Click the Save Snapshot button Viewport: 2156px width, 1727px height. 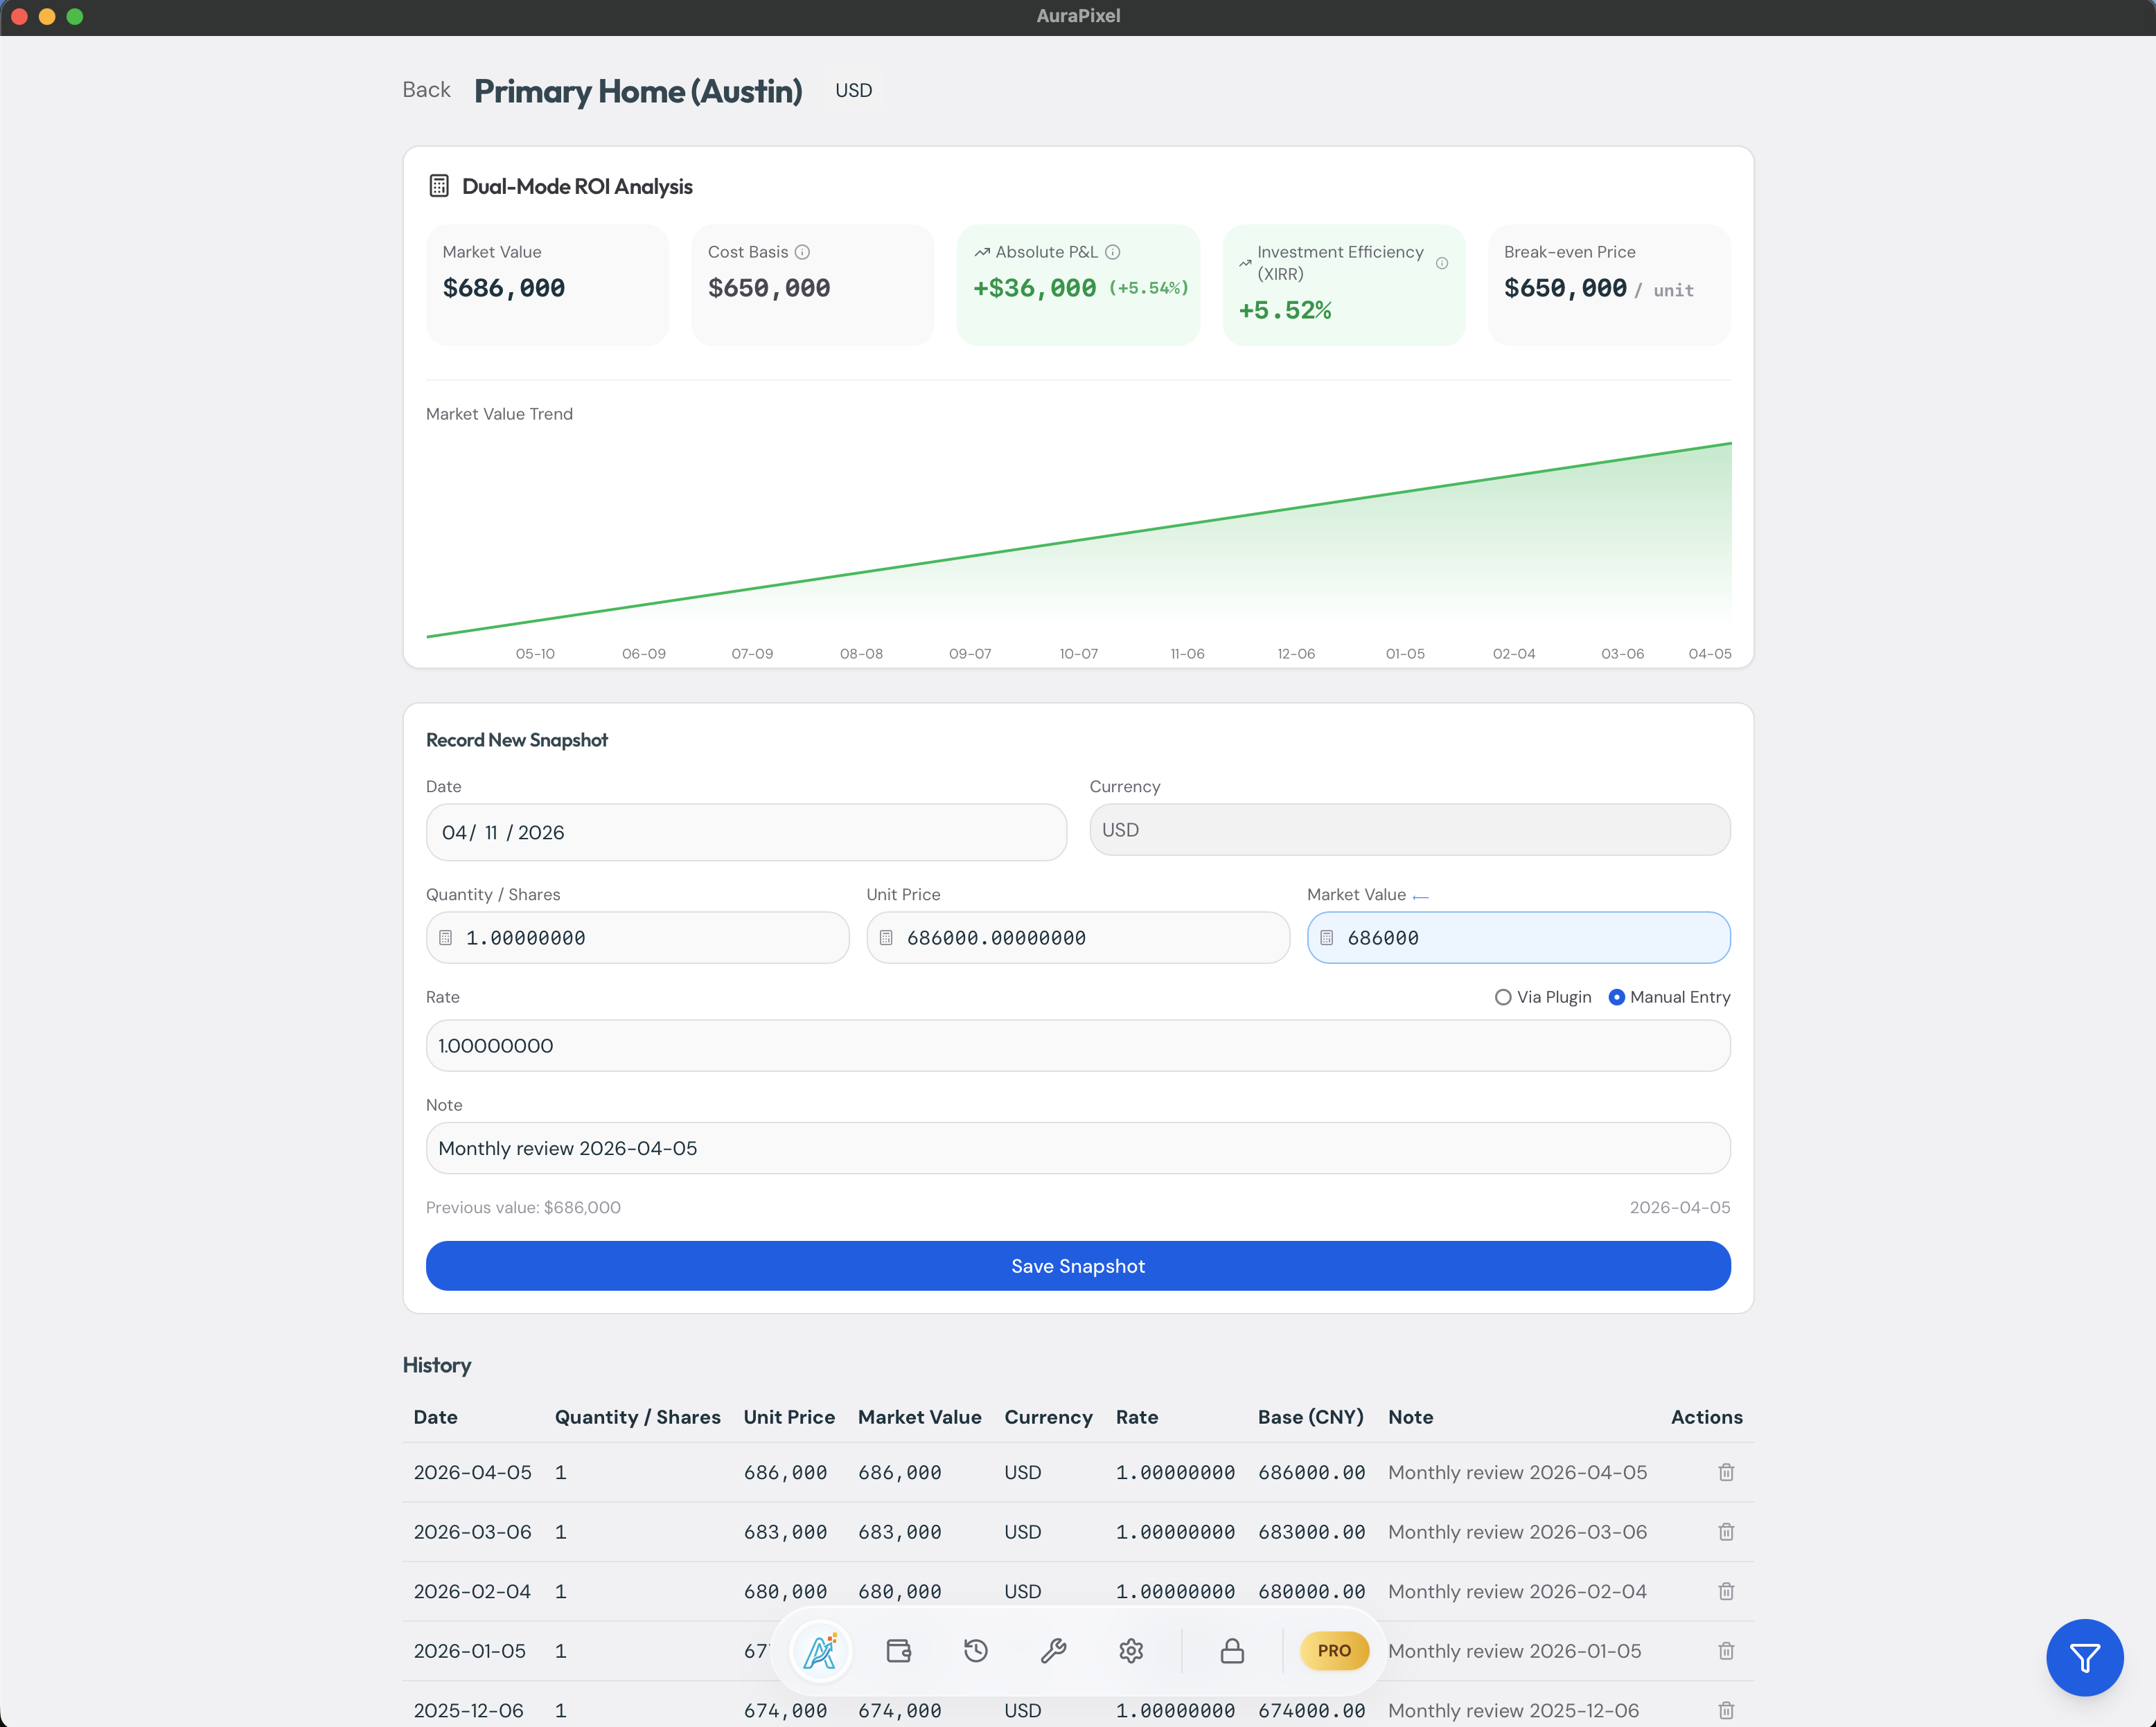1077,1265
